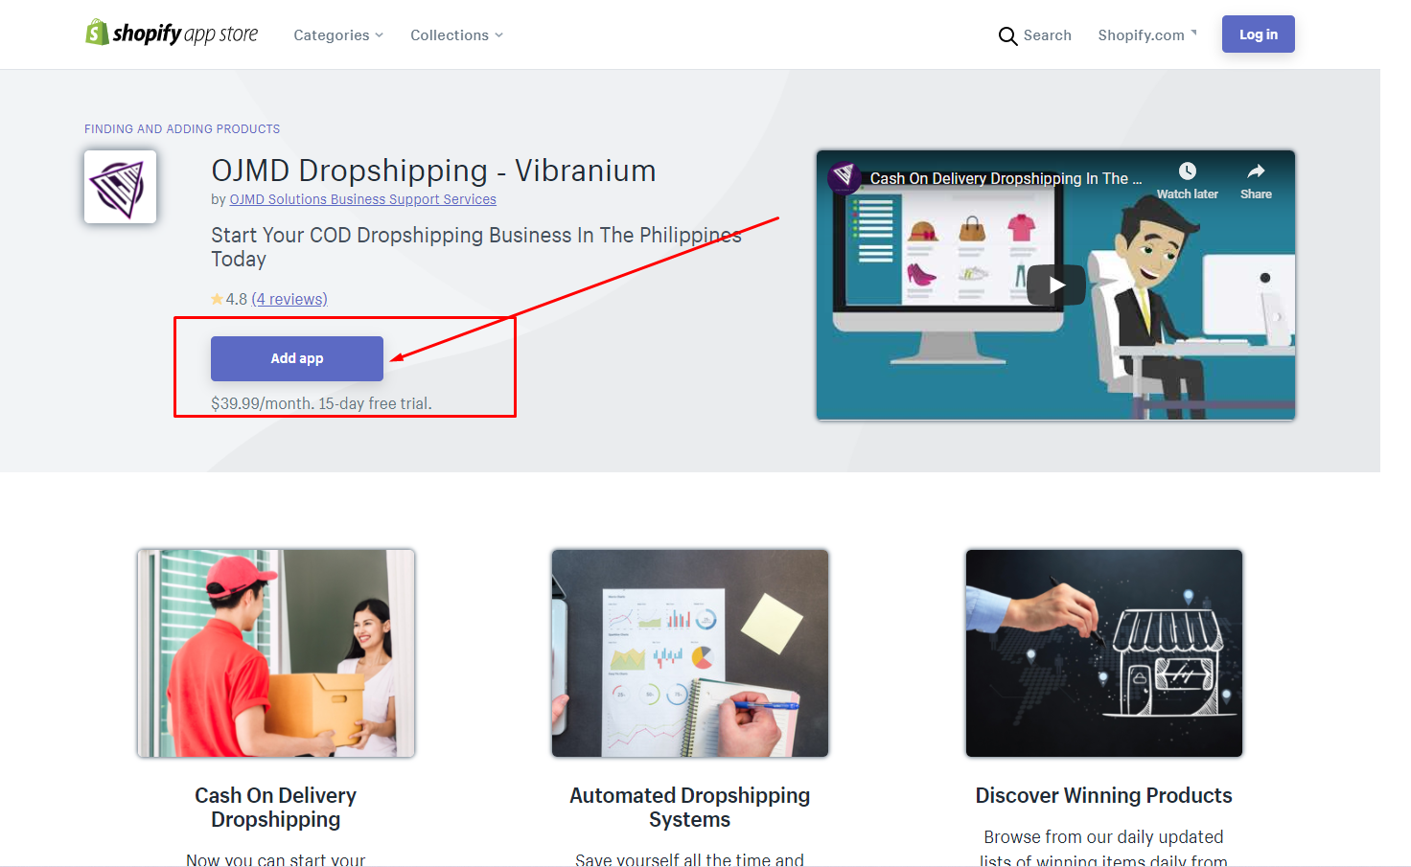Click the video Share arrow icon

tap(1256, 171)
